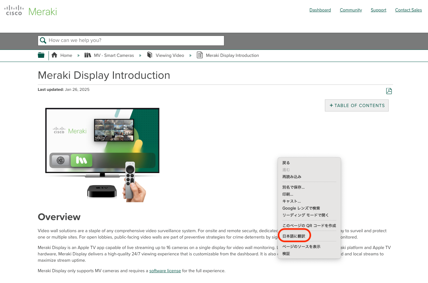Open the PDF export icon

pyautogui.click(x=389, y=91)
